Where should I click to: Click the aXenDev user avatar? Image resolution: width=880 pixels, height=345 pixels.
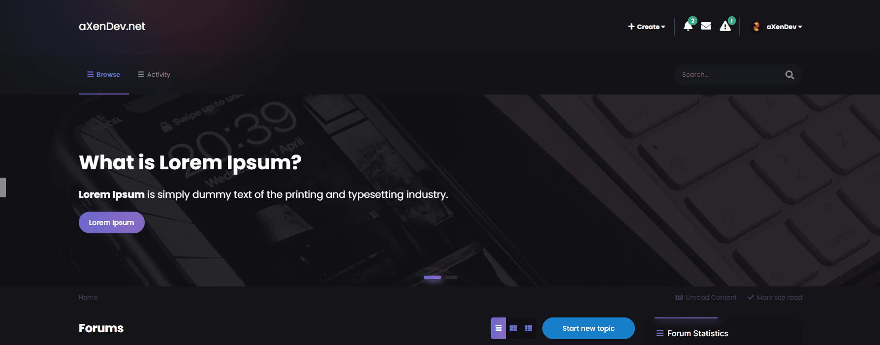[756, 27]
